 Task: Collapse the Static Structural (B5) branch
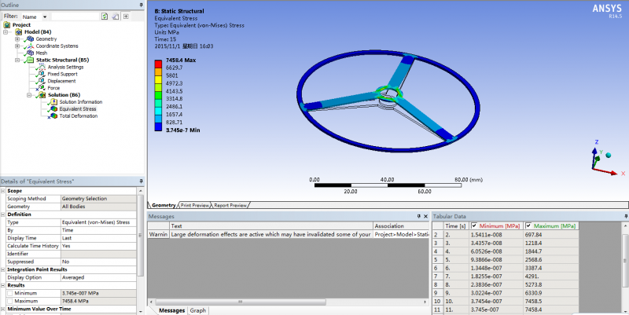[17, 60]
